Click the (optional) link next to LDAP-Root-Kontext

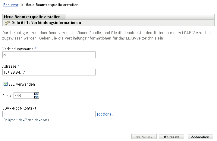point(105,114)
